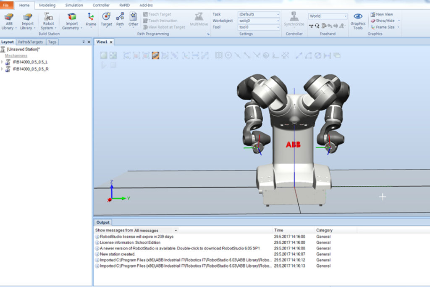
Task: Start the Angle measure tool
Action: 308,55
